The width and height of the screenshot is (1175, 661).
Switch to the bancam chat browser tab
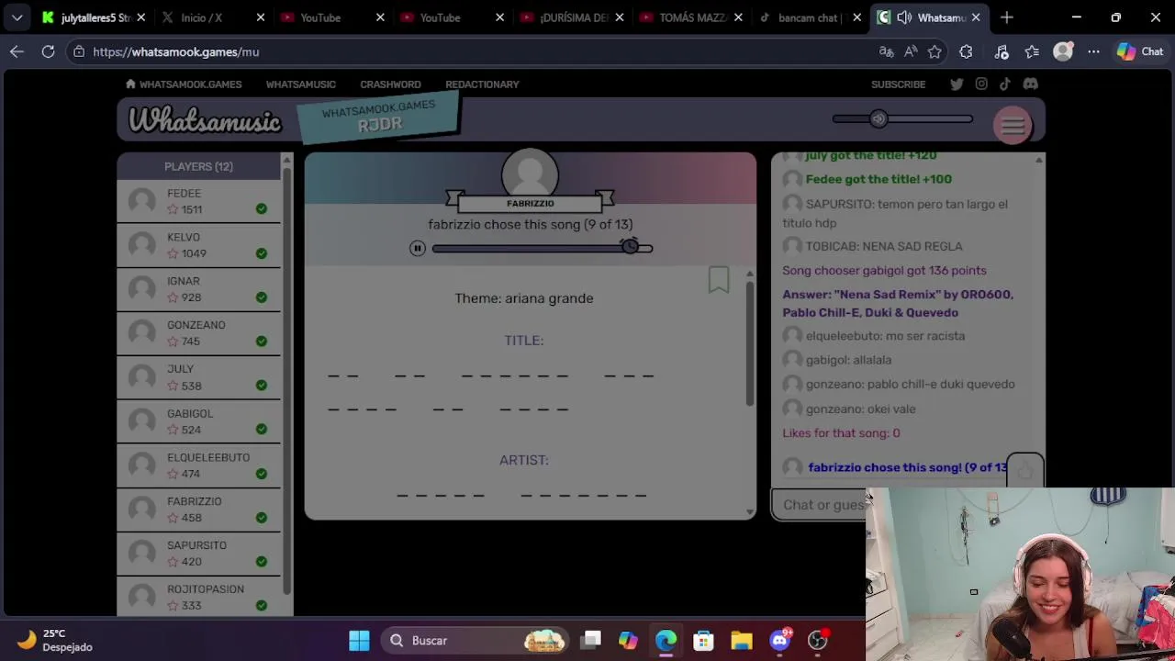[809, 17]
